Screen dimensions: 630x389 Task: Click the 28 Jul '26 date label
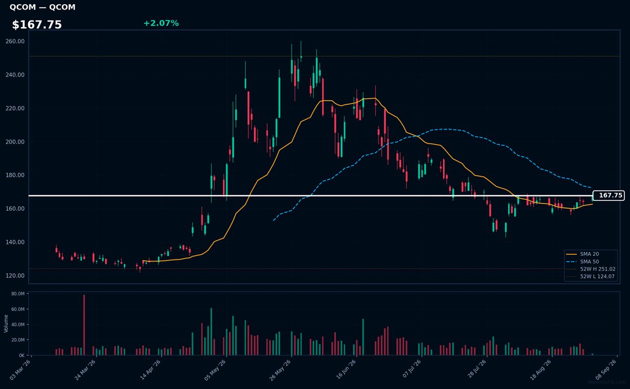[476, 369]
